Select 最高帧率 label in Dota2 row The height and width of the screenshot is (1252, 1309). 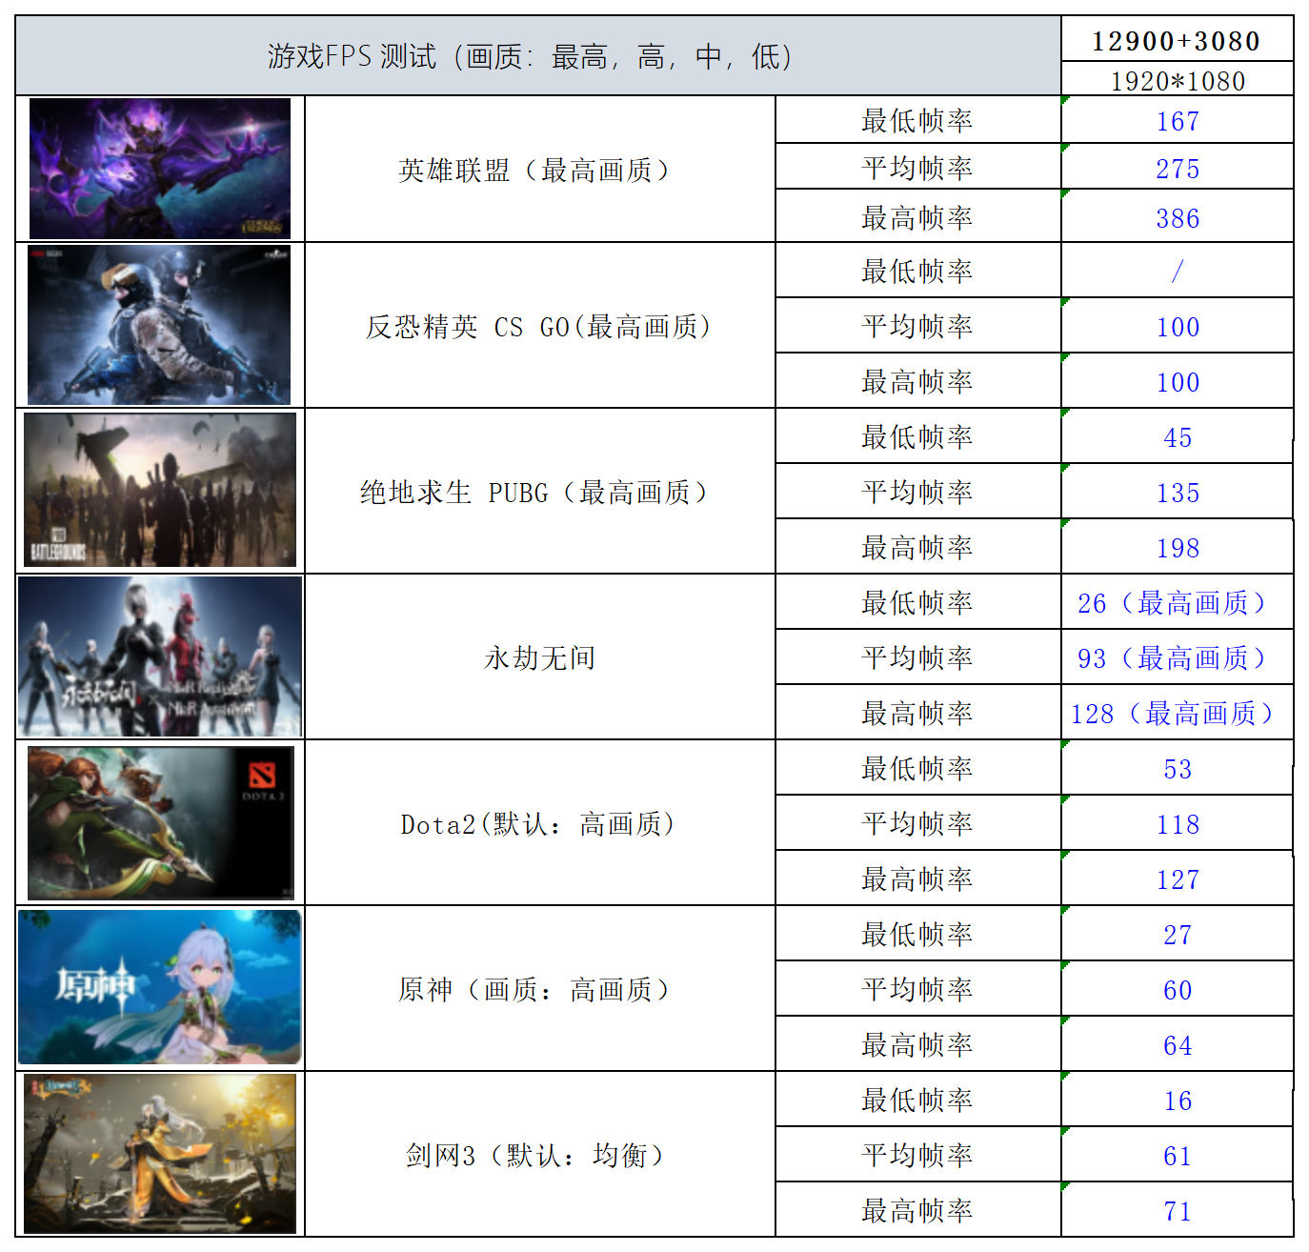918,878
